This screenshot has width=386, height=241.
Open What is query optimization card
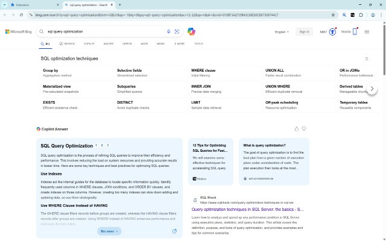click(274, 161)
